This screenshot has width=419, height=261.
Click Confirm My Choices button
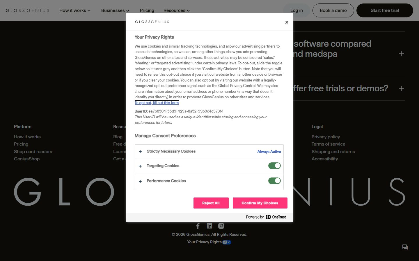click(260, 203)
